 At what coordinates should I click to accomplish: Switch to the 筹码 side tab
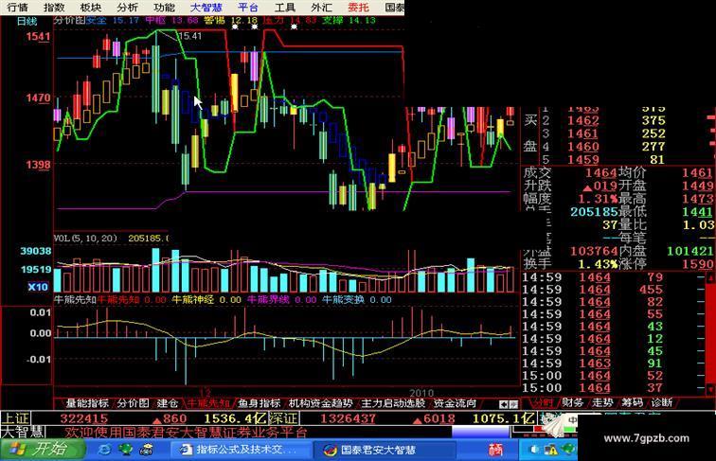click(632, 402)
